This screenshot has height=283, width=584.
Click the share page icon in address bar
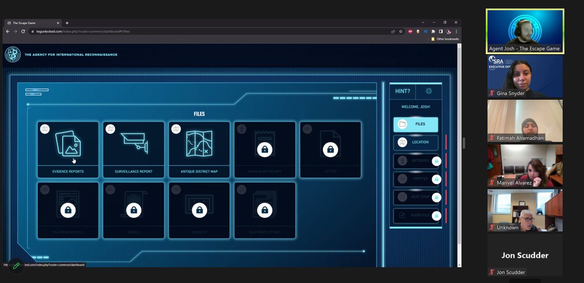393,31
